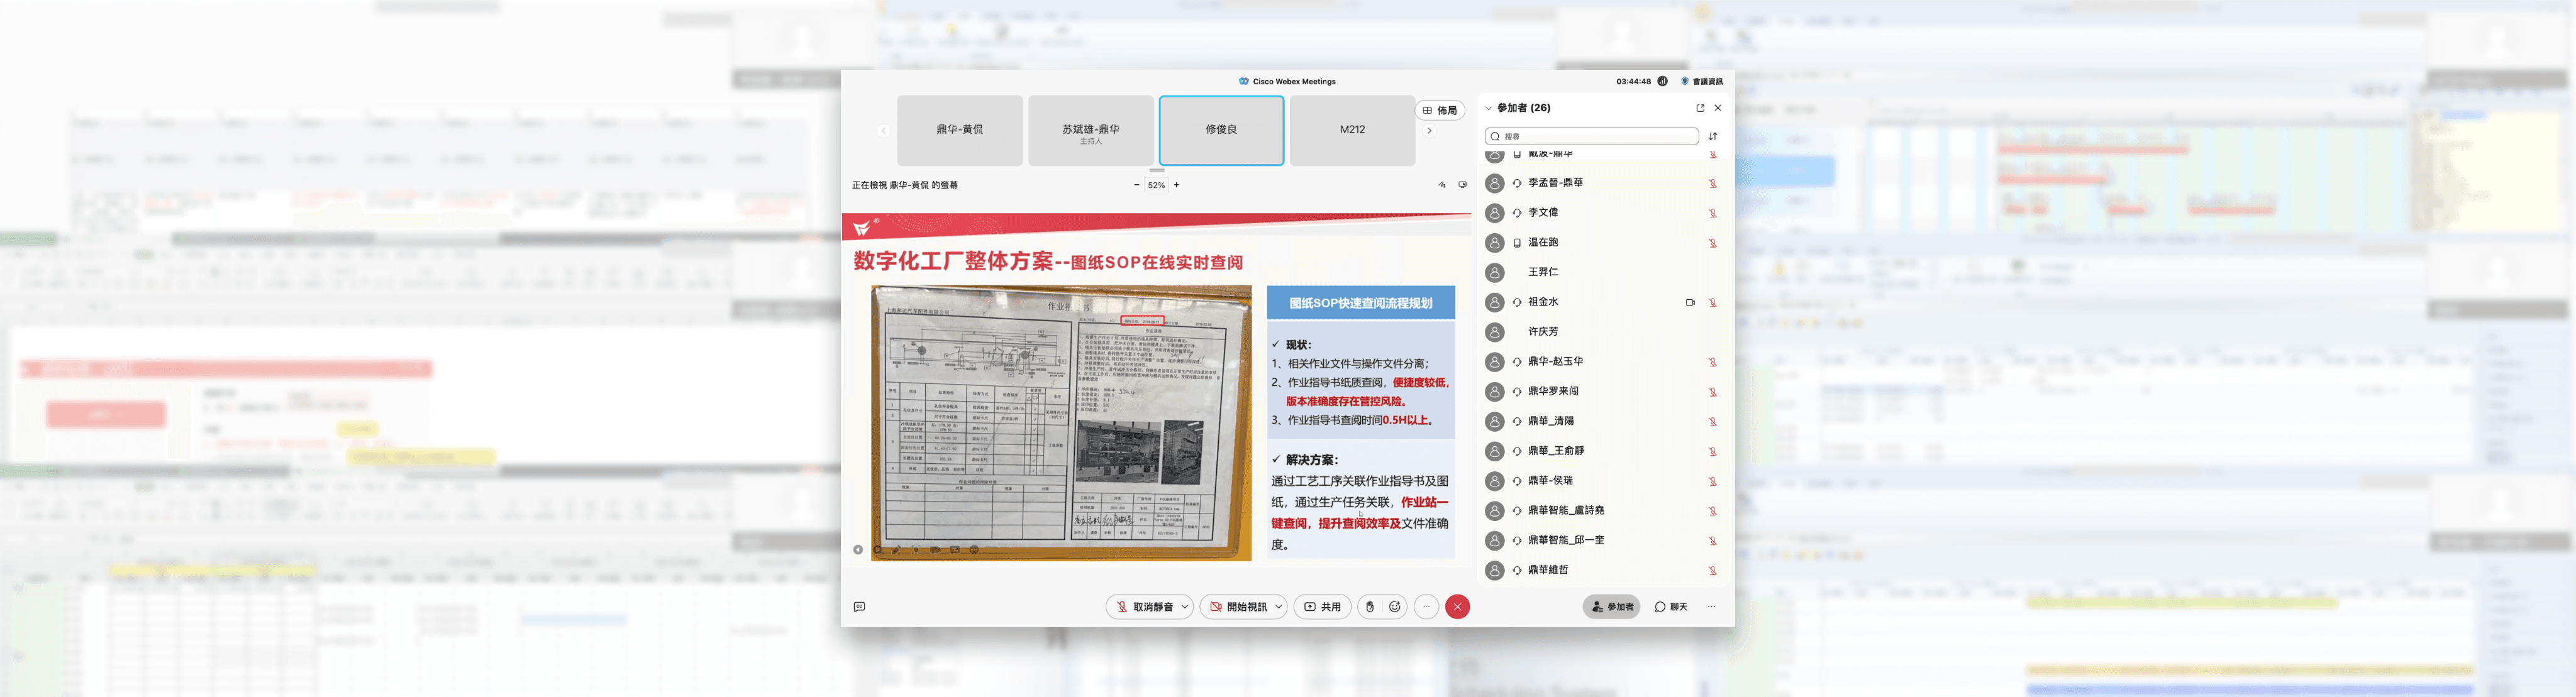Collapse the 參加者 (26) section chevron
The image size is (2576, 697).
tap(1488, 108)
